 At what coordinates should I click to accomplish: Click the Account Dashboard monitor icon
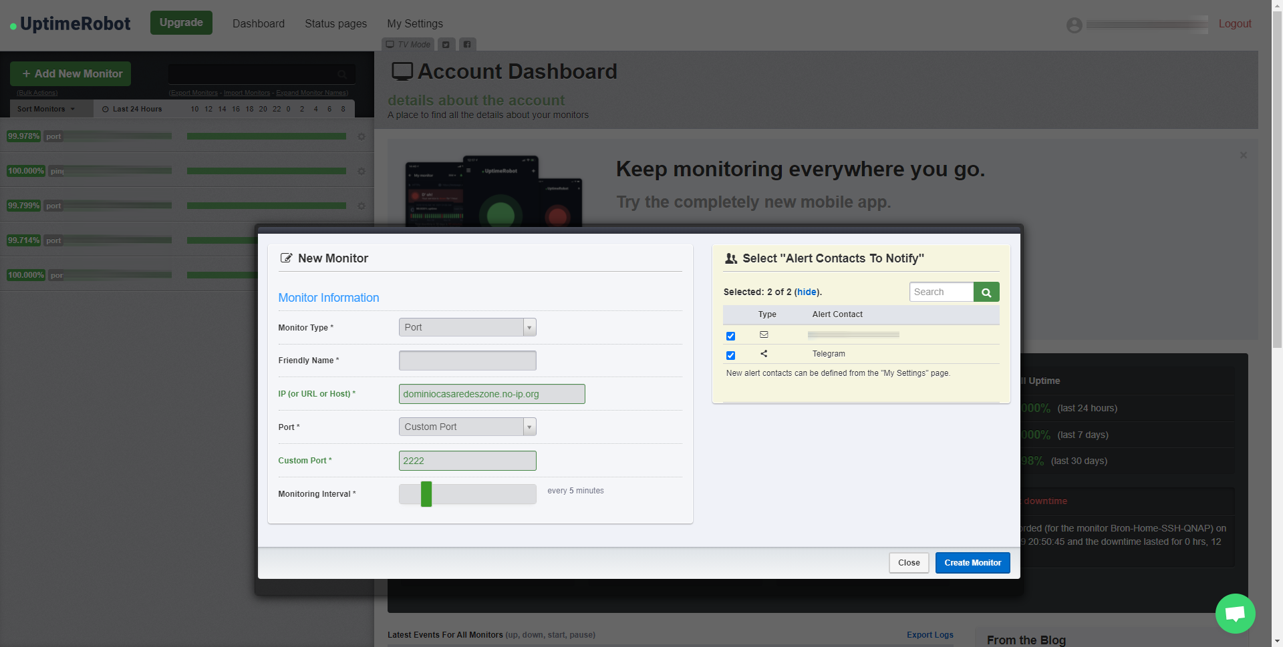click(x=402, y=71)
